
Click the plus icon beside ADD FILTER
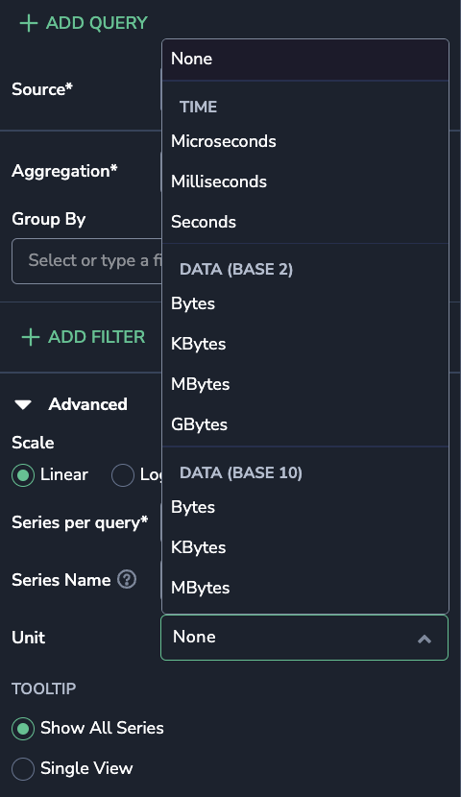pos(31,337)
